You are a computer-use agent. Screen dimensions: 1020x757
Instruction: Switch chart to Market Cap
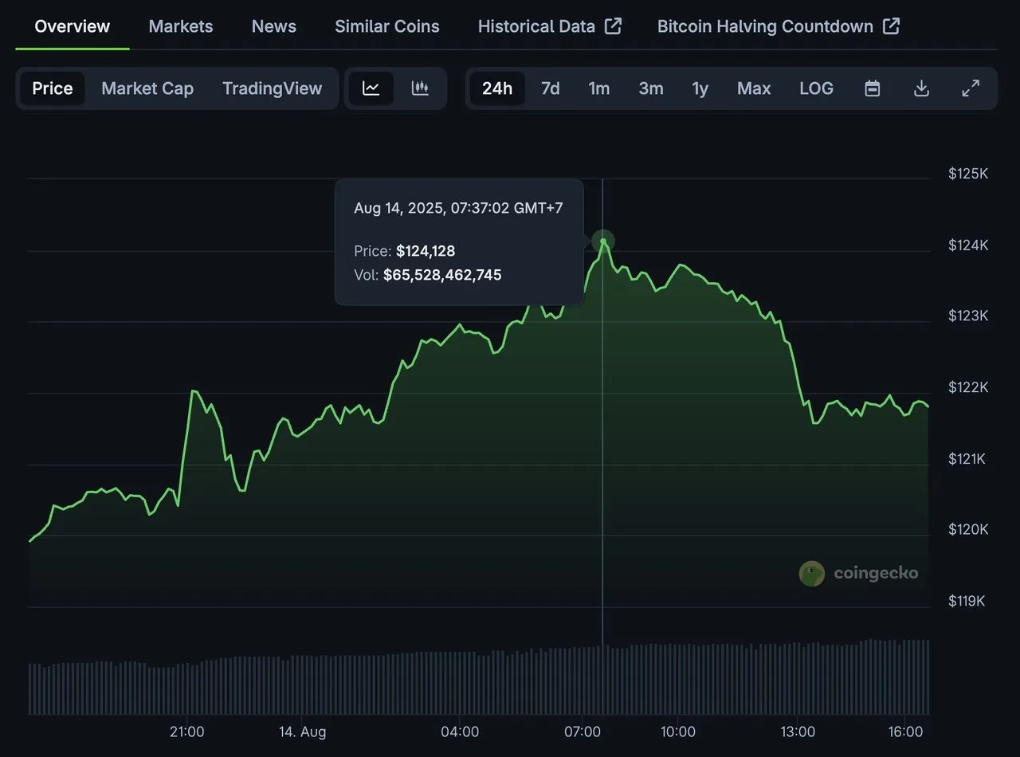pos(147,88)
